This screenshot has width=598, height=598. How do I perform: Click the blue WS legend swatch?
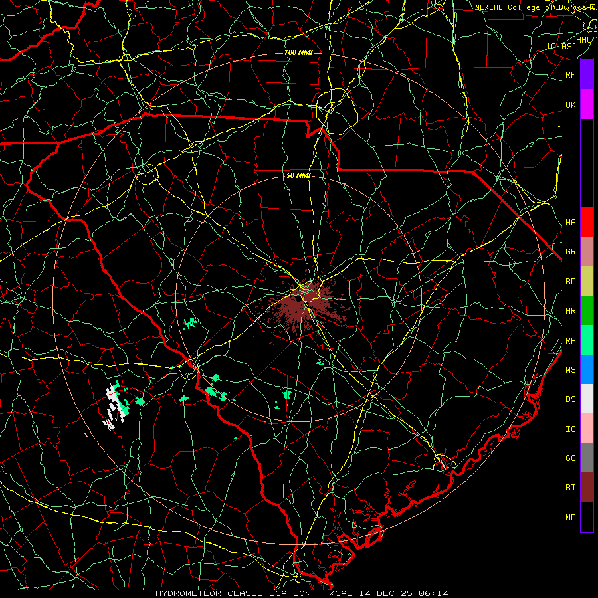click(x=587, y=369)
